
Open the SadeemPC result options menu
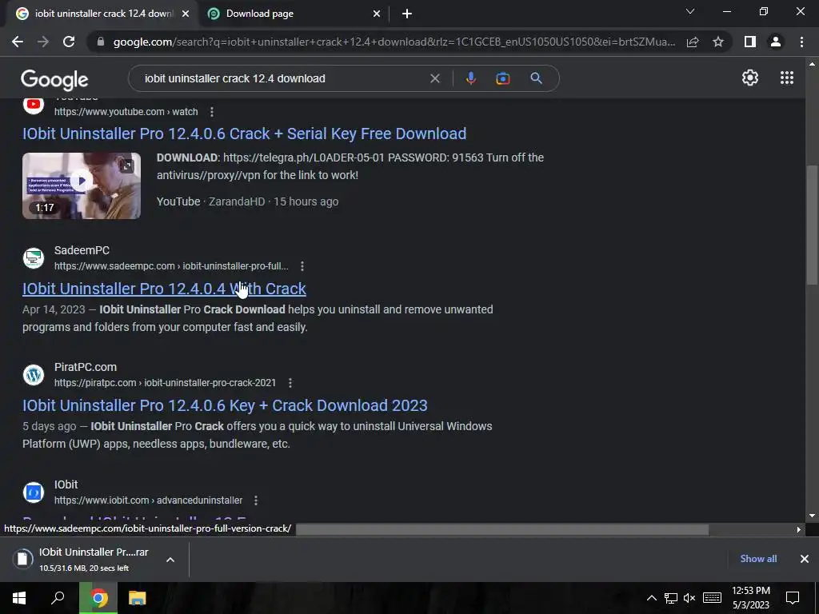tap(302, 266)
